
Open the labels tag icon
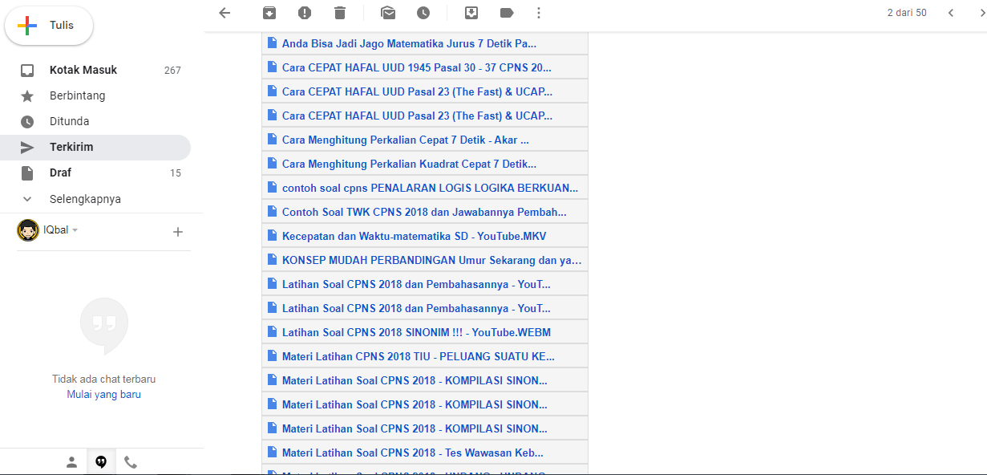507,13
